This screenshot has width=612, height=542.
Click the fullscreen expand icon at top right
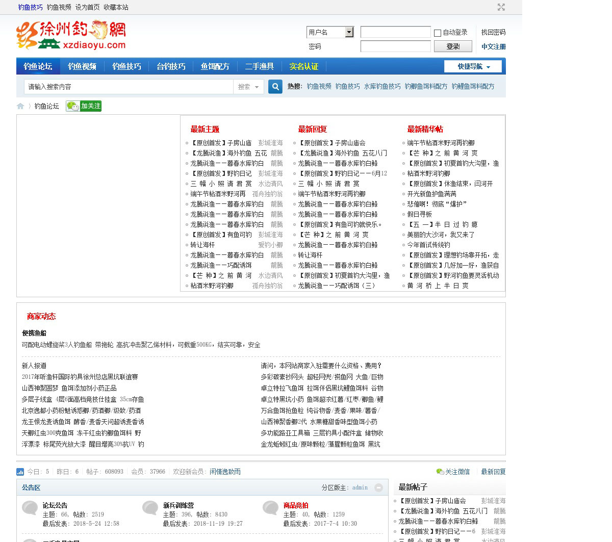tap(501, 7)
